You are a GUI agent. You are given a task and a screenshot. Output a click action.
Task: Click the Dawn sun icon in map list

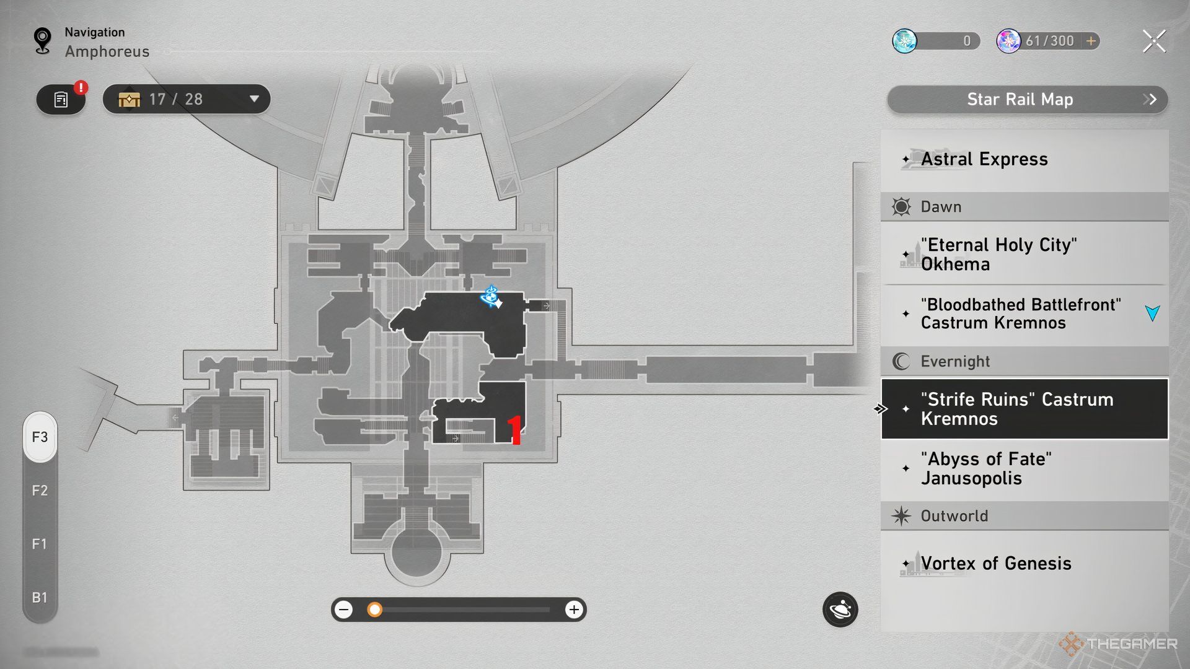(900, 207)
